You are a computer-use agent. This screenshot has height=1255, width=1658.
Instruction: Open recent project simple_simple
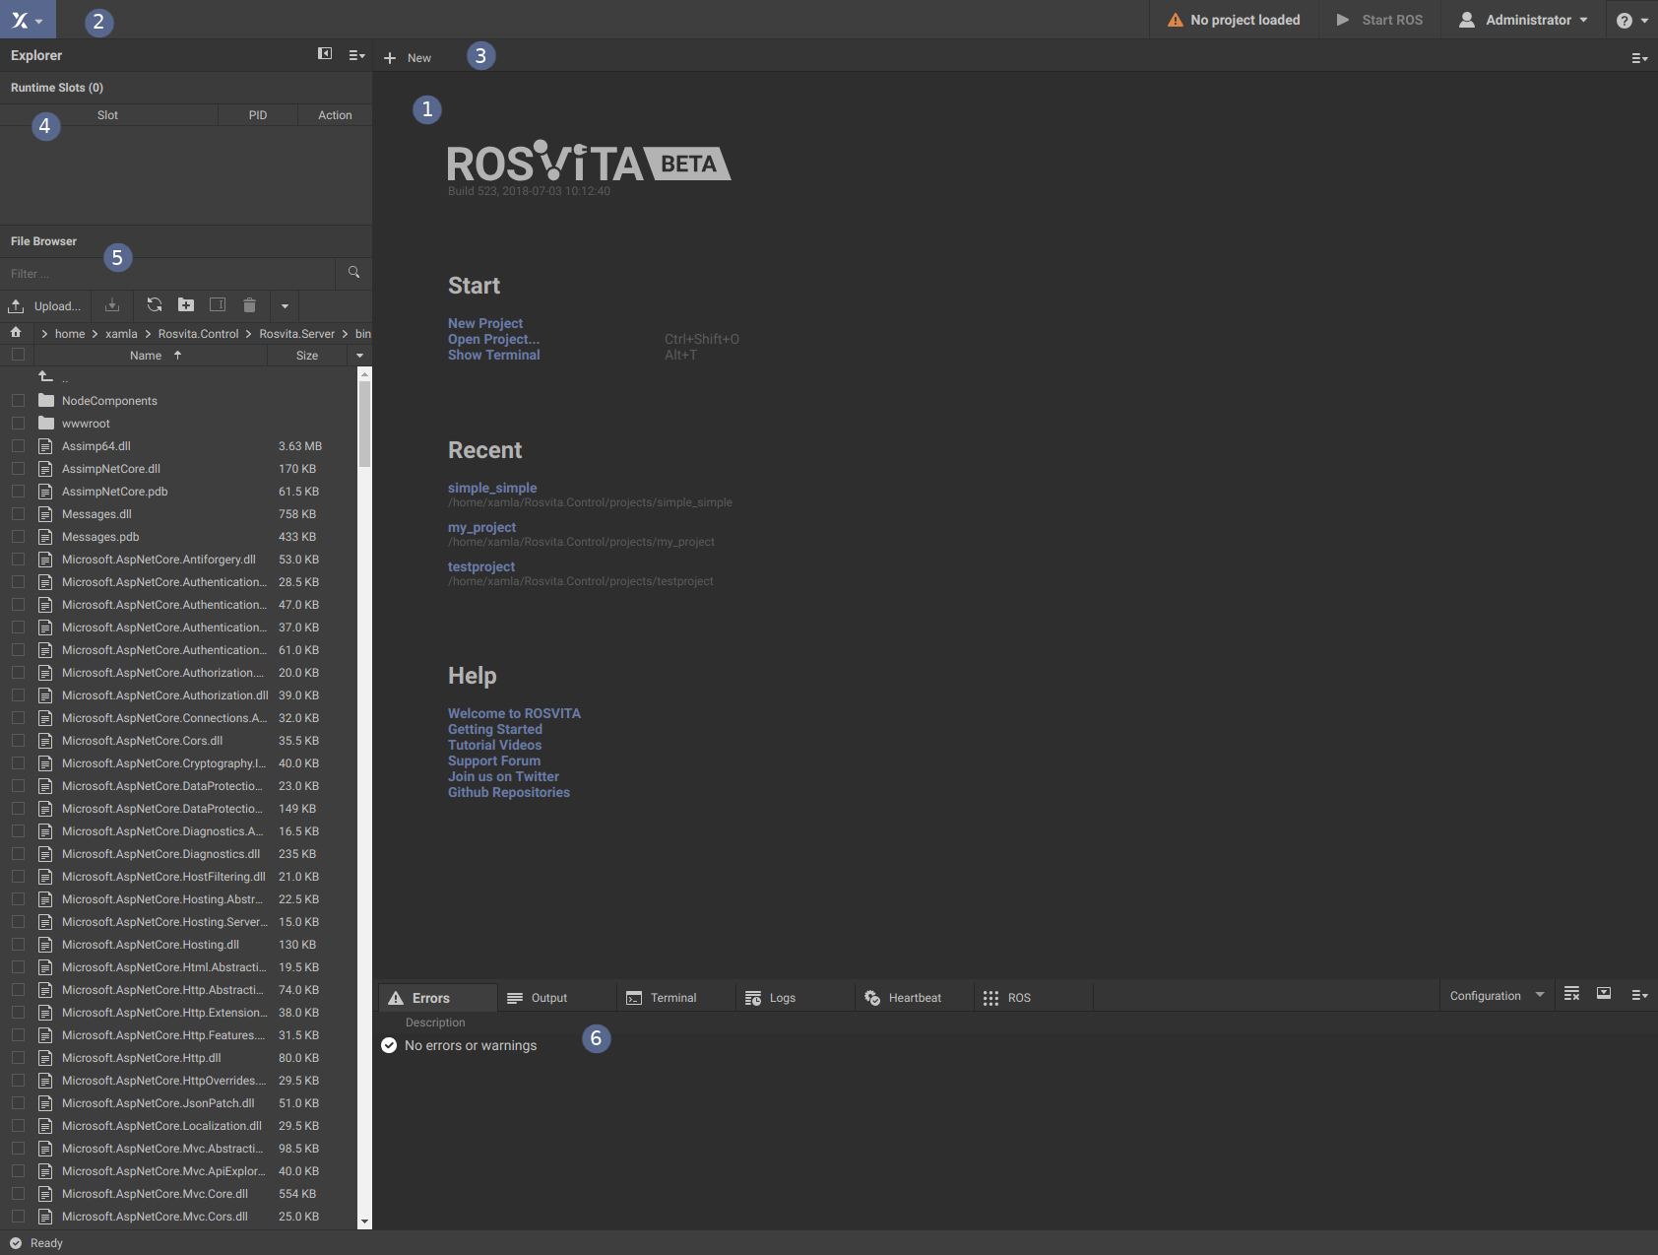tap(492, 488)
